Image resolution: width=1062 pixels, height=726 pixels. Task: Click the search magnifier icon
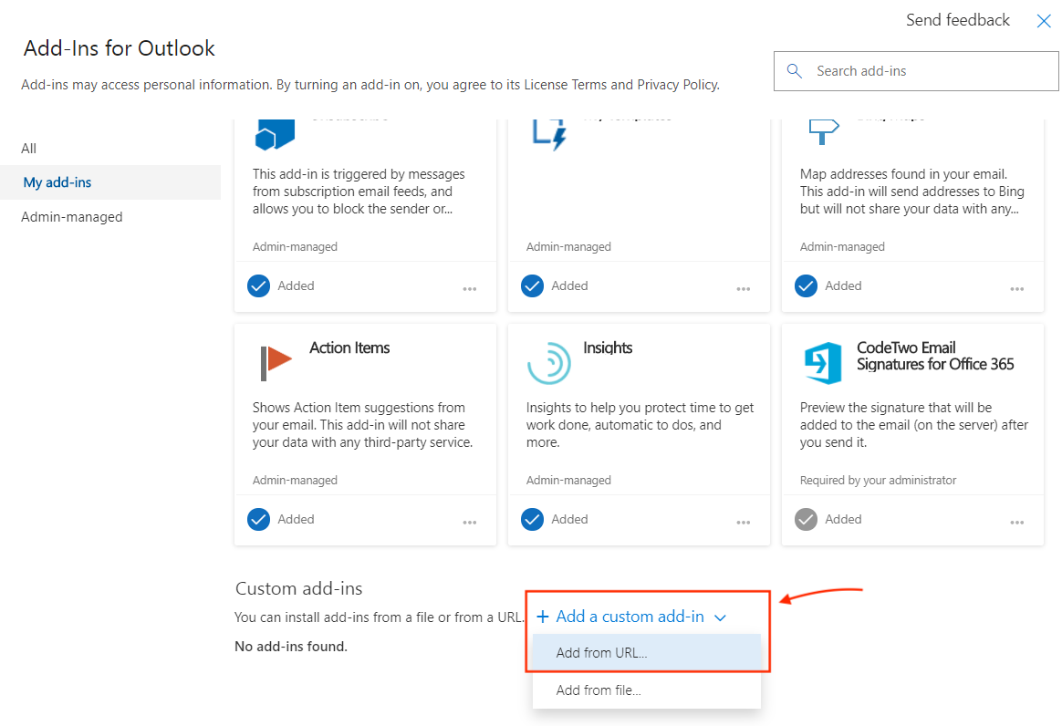tap(795, 70)
